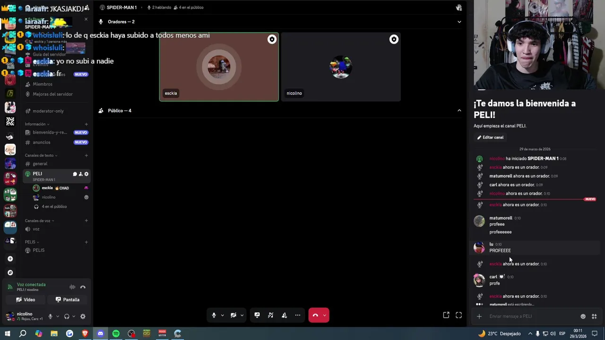Open bienvenida-y-re... channel

[x=56, y=132]
